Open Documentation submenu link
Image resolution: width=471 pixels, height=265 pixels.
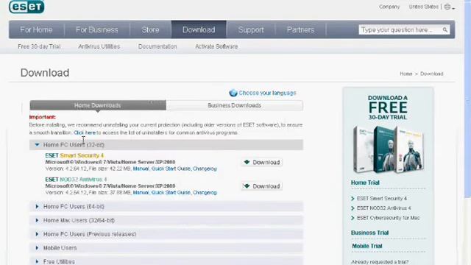click(x=157, y=46)
